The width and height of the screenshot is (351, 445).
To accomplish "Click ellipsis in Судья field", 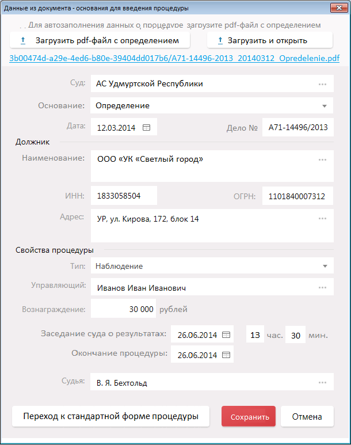I will (322, 382).
